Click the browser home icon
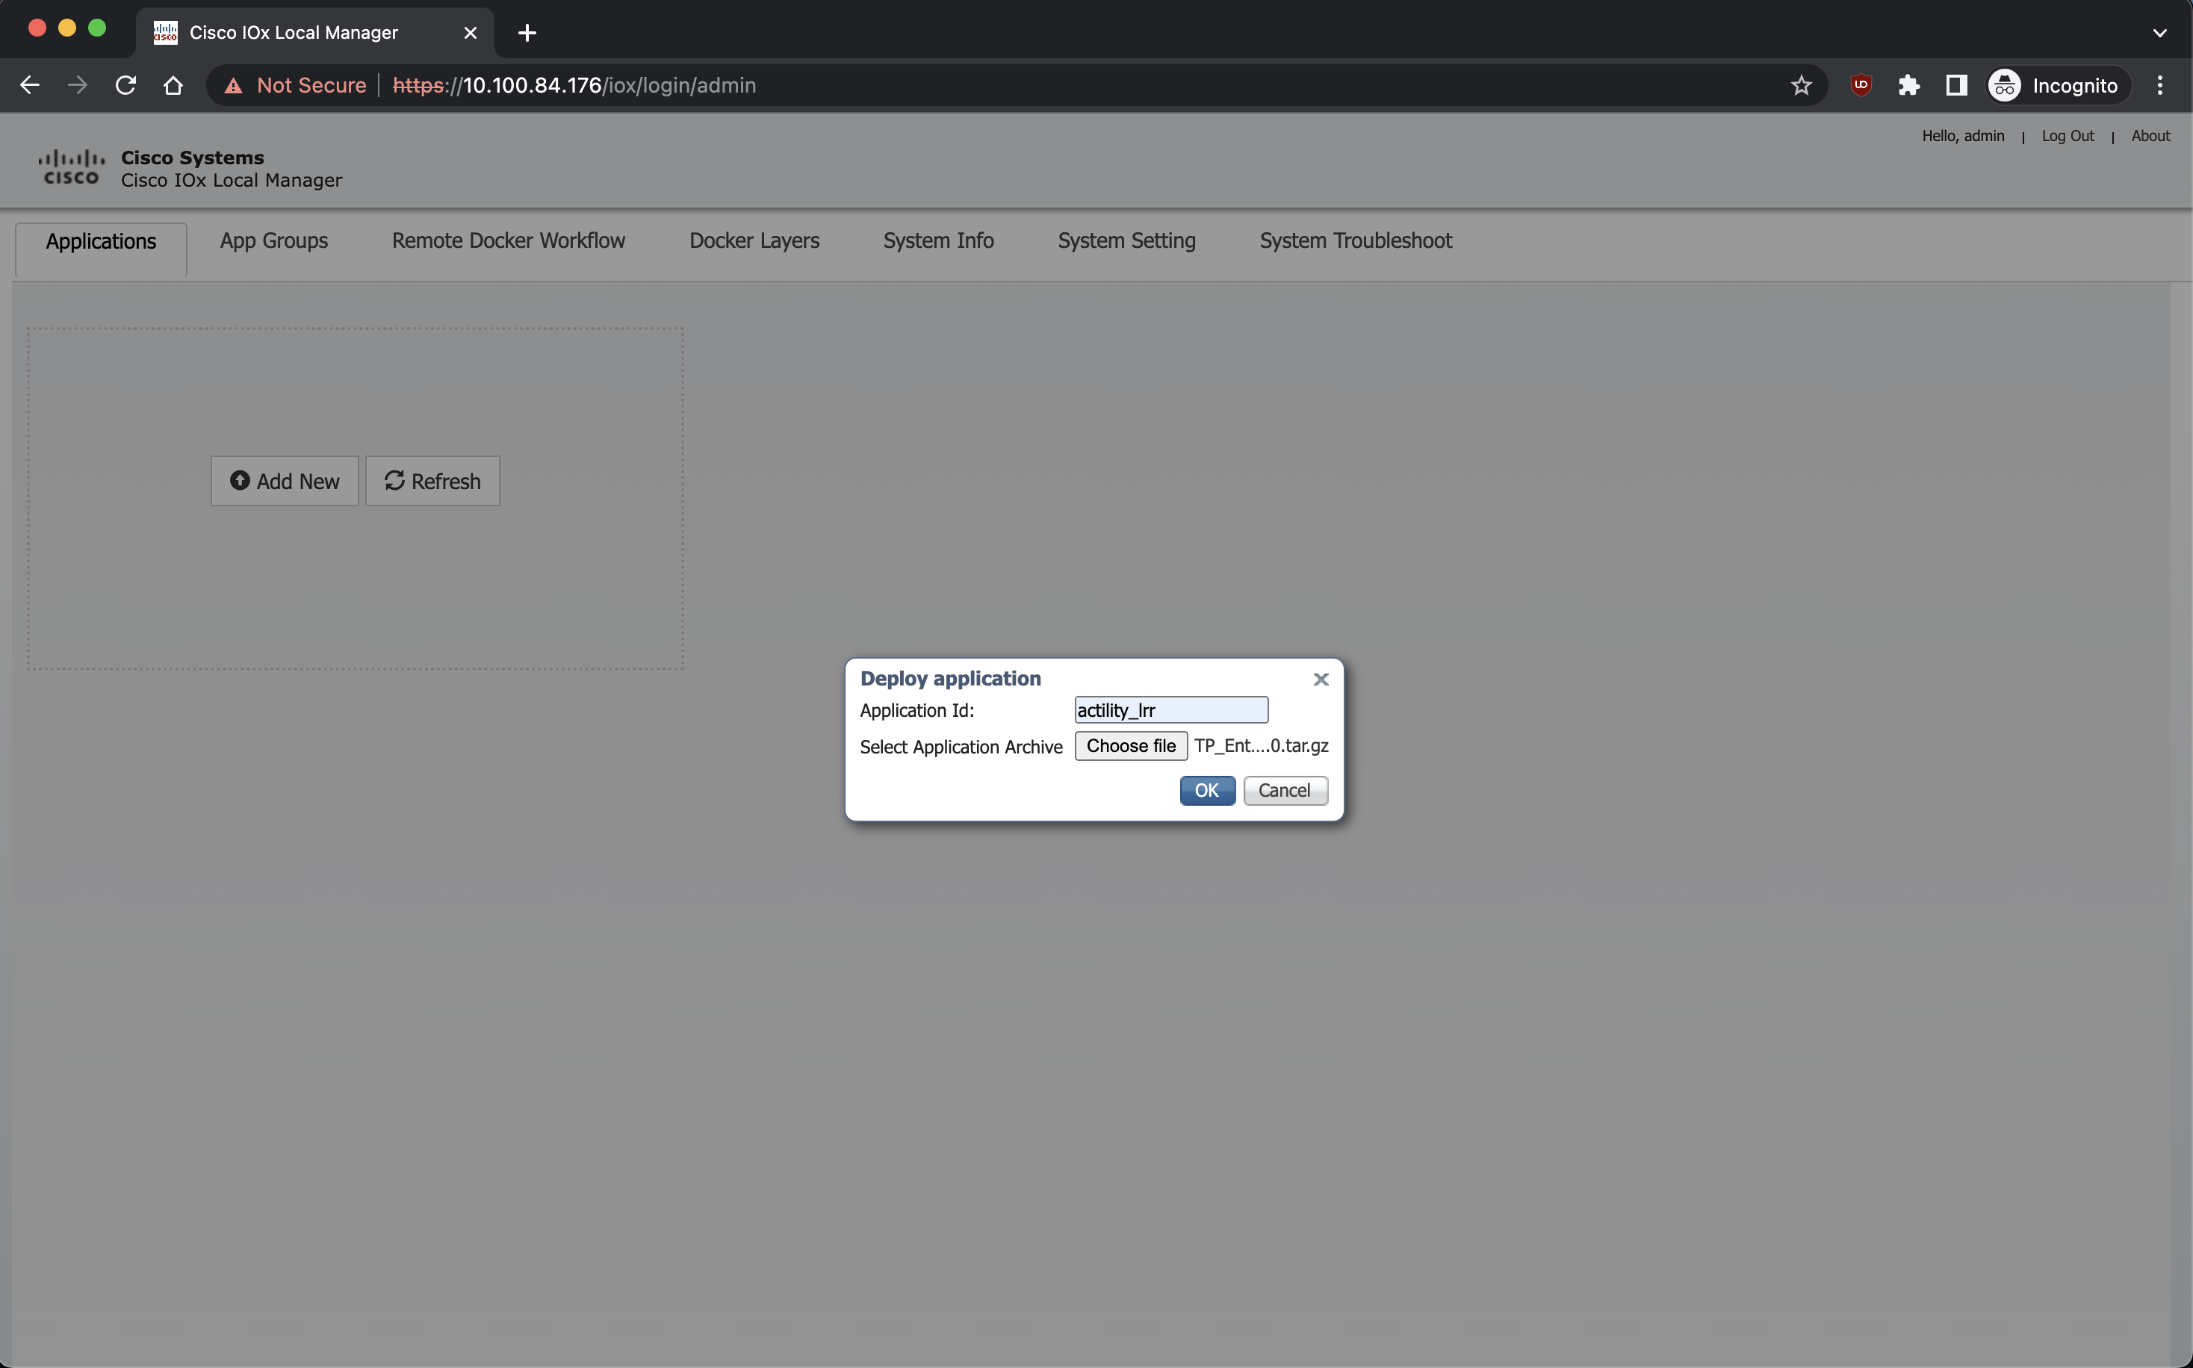The width and height of the screenshot is (2193, 1368). pos(173,85)
